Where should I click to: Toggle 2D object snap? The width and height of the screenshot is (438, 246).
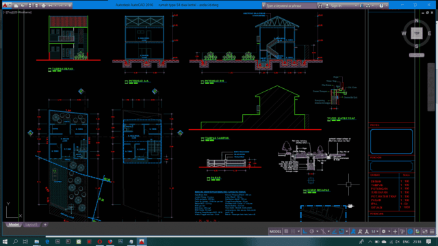pyautogui.click(x=342, y=232)
